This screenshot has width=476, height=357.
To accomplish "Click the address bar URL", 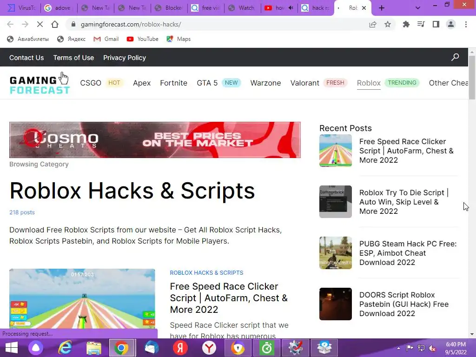I will coord(131,24).
